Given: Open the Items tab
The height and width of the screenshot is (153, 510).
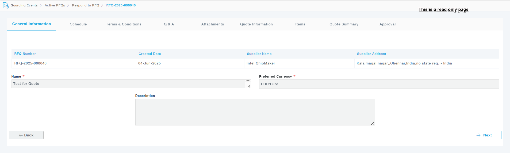Looking at the screenshot, I should (x=300, y=24).
